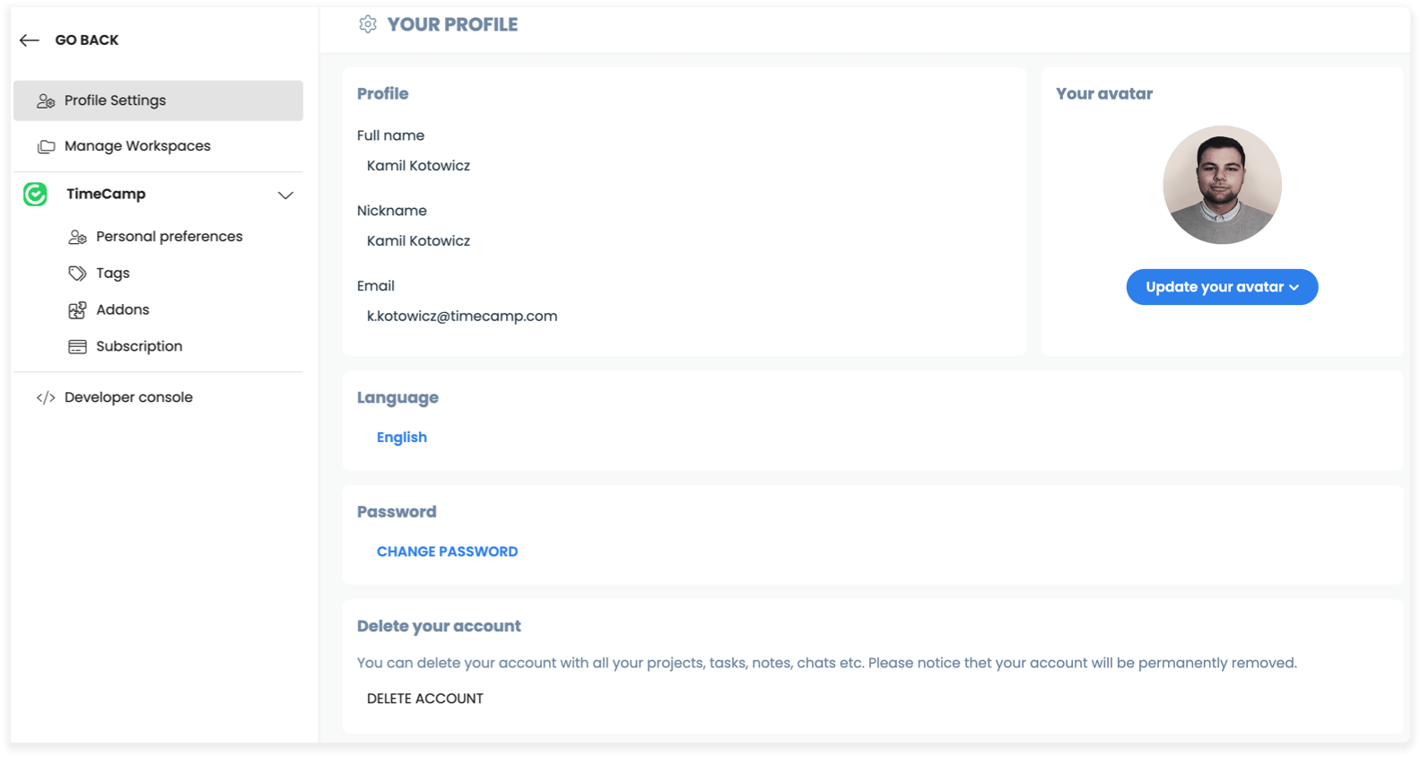Open Personal preferences in sidebar
This screenshot has height=757, width=1421.
(170, 237)
